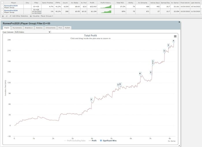Image resolution: width=202 pixels, height=147 pixels.
Task: Open the Statistics tab
Action: [x=39, y=28]
